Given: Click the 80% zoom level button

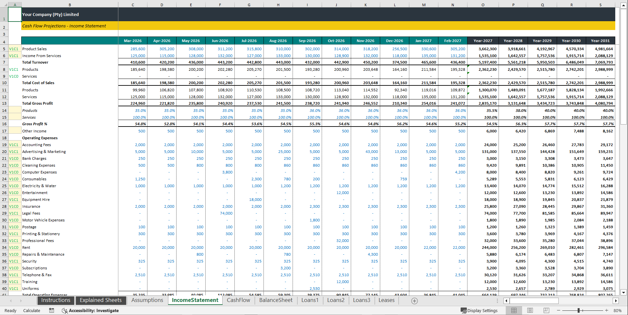Looking at the screenshot, I should [x=618, y=310].
